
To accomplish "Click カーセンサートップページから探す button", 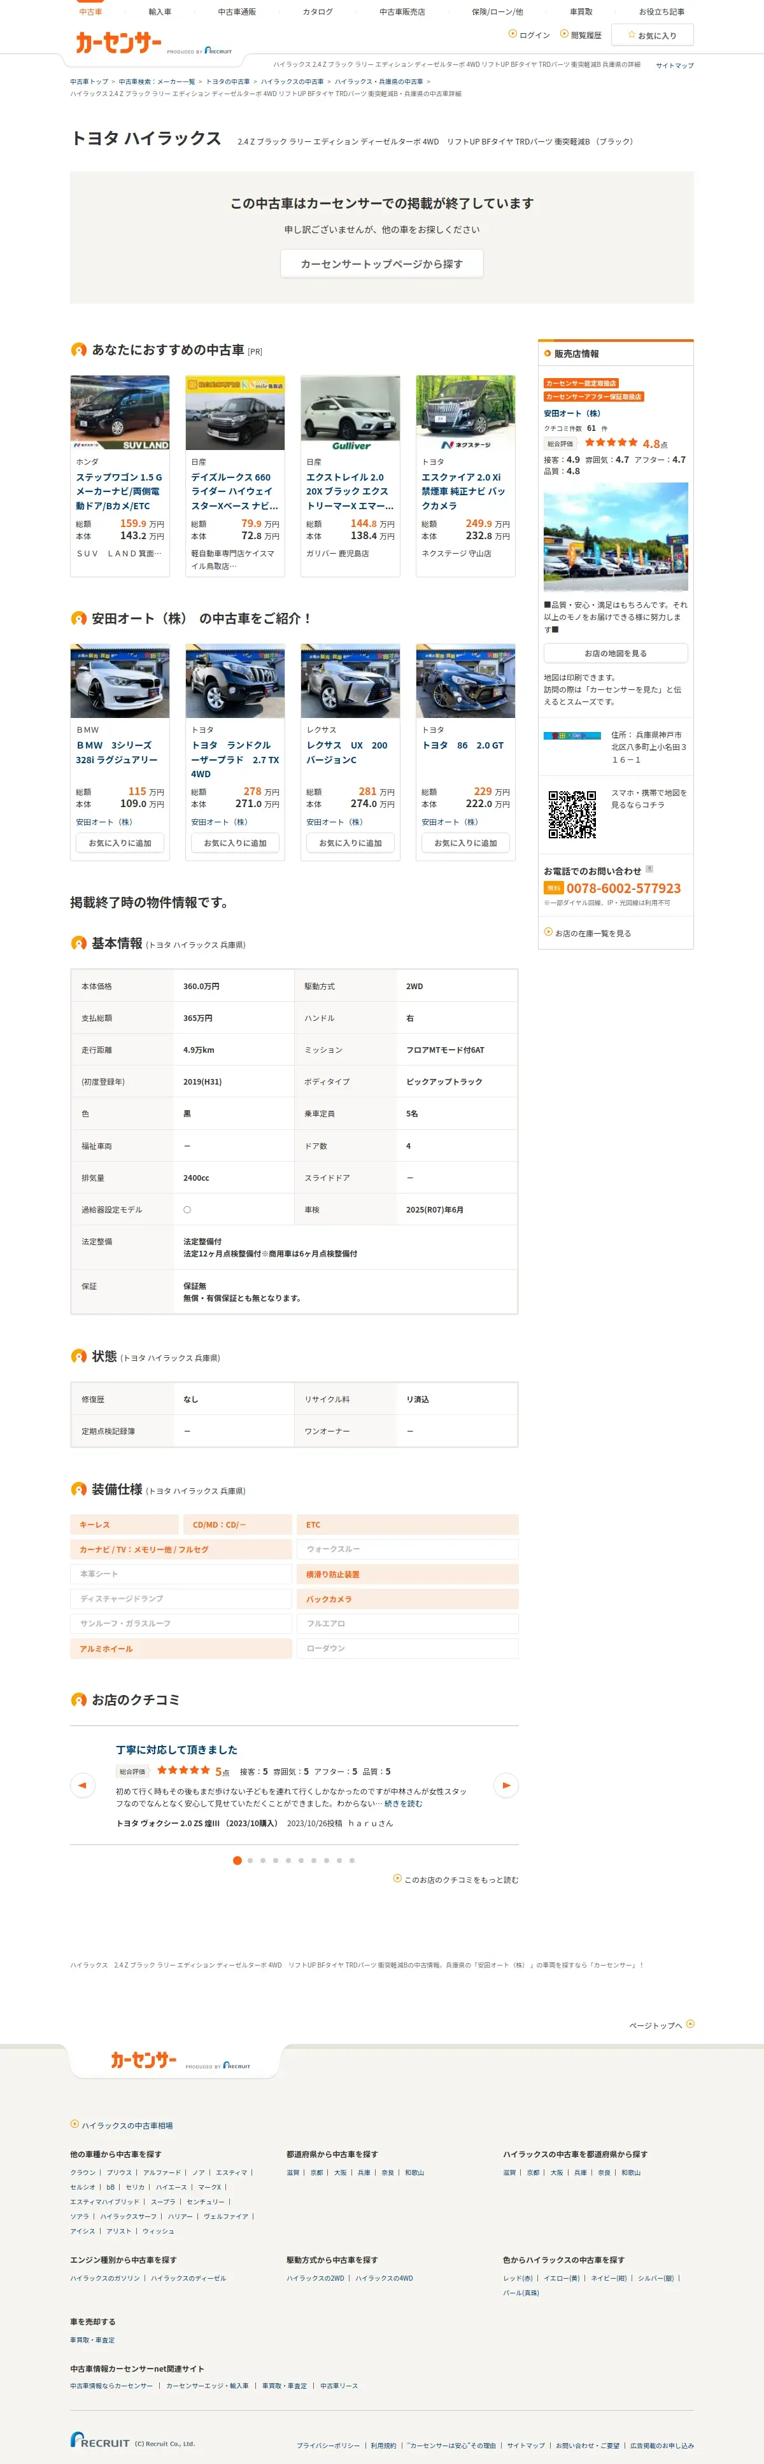I will point(381,264).
